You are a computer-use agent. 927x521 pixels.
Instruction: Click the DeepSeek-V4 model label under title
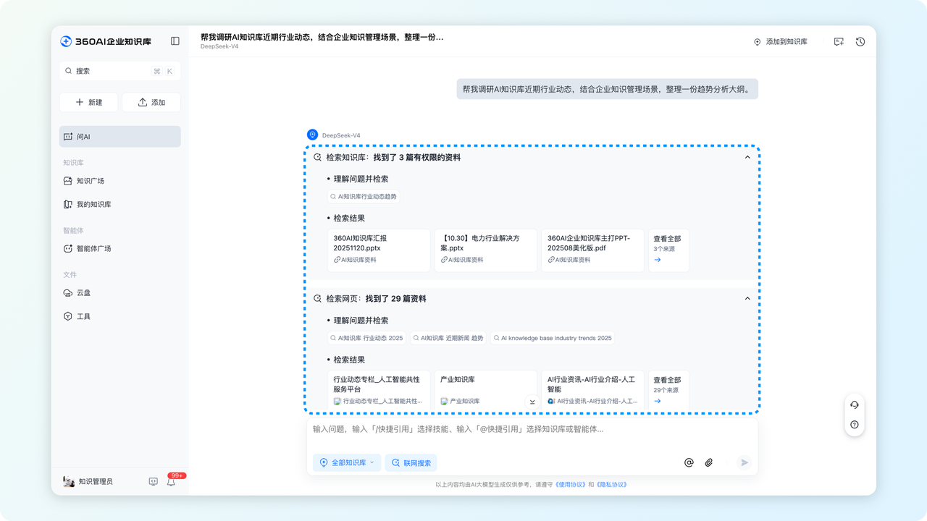coord(219,47)
